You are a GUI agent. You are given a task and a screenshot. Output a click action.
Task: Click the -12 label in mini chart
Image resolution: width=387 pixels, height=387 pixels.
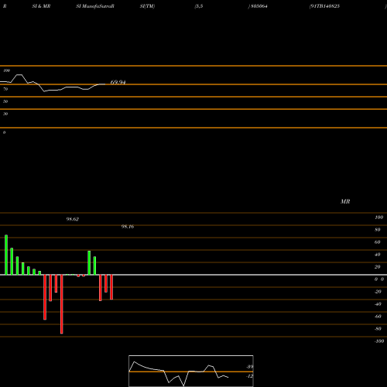249,376
